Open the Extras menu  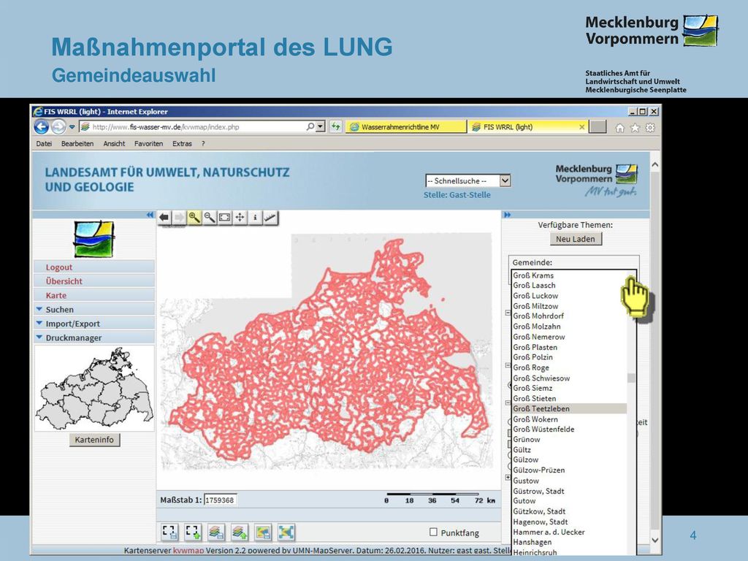click(x=182, y=144)
